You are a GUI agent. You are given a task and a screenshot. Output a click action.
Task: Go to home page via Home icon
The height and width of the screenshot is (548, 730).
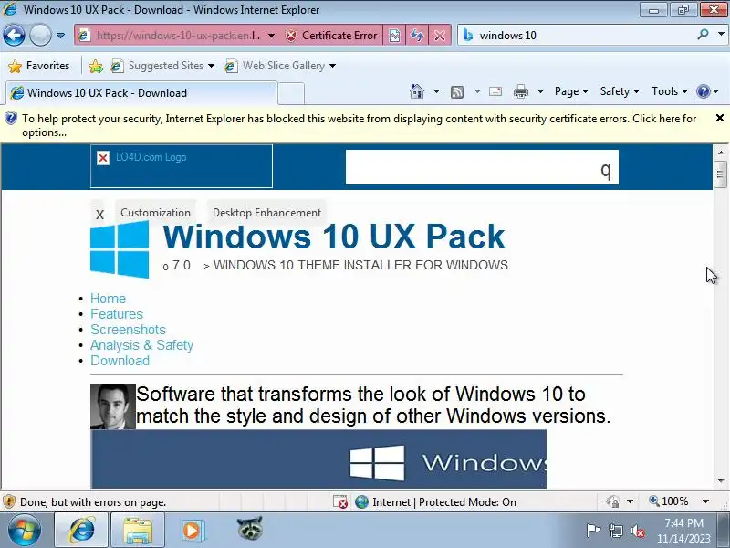417,91
